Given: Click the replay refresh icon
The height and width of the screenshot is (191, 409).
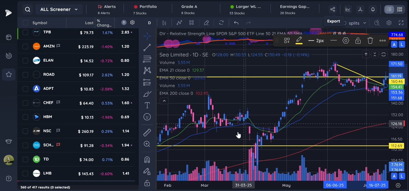Looking at the screenshot, I should [221, 23].
